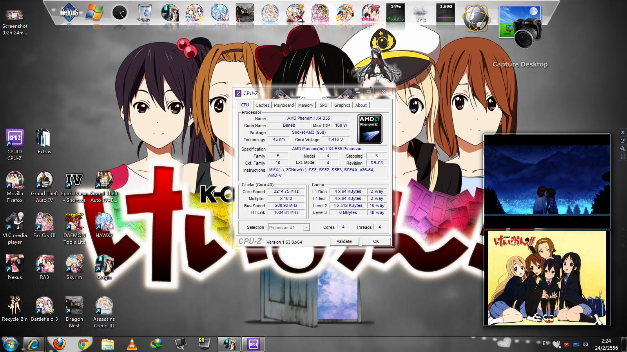The width and height of the screenshot is (627, 352).
Task: Click the globe icon on the dock
Action: coord(475,18)
